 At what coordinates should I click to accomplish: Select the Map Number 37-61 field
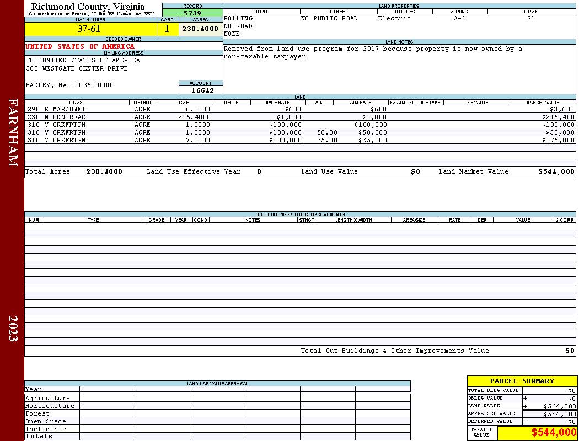click(90, 29)
